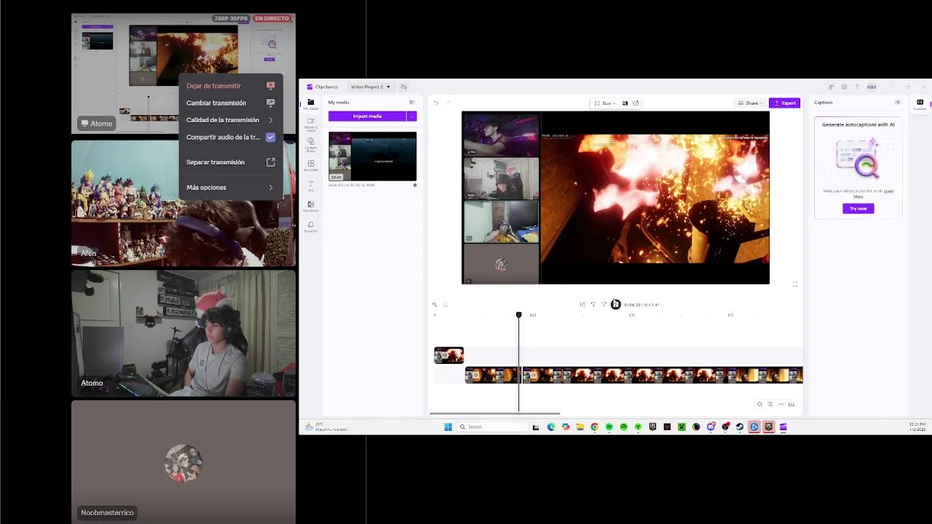Skip to start of video

tap(582, 304)
